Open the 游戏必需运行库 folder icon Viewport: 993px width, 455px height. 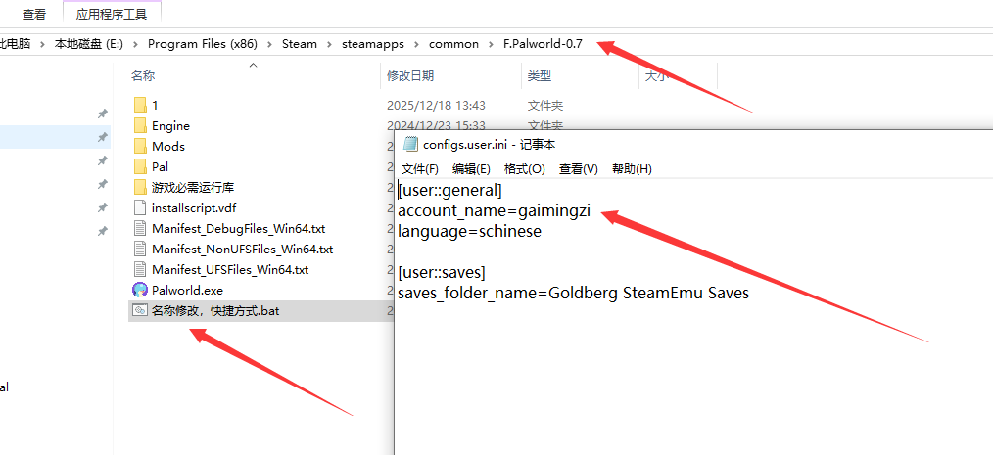click(x=140, y=187)
